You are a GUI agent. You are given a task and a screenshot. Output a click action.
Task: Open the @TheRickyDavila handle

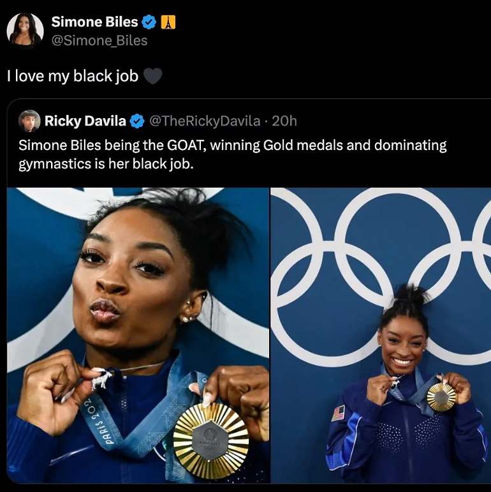point(205,121)
